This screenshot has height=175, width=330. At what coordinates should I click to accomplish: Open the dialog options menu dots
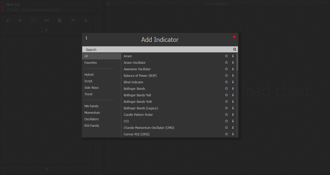86,38
